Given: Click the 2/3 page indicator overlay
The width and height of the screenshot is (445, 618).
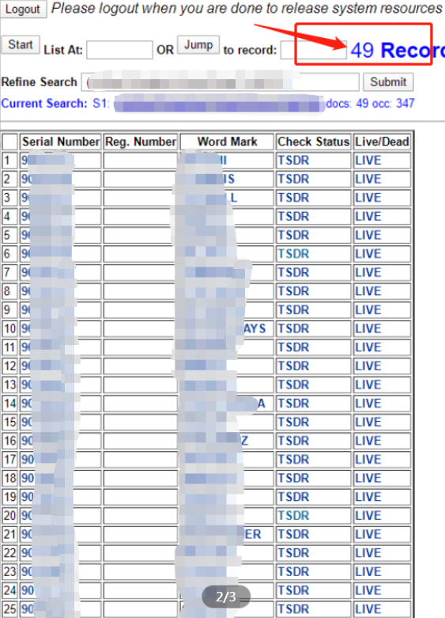Looking at the screenshot, I should pyautogui.click(x=226, y=597).
